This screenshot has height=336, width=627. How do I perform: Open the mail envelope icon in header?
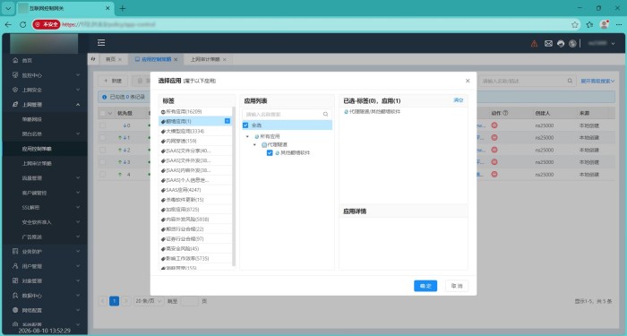548,43
